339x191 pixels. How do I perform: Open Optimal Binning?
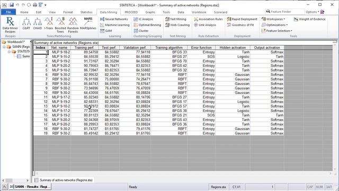click(x=147, y=25)
